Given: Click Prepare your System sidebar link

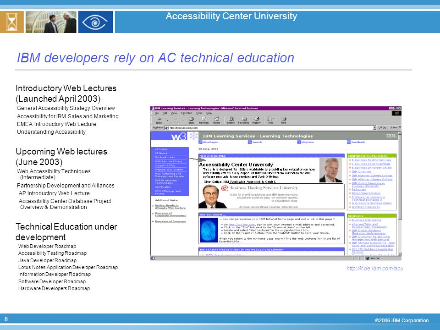Looking at the screenshot, I should 169,170.
